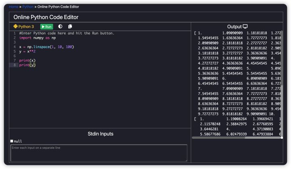
Task: Toggle the dark/light theme icon
Action: tap(60, 27)
